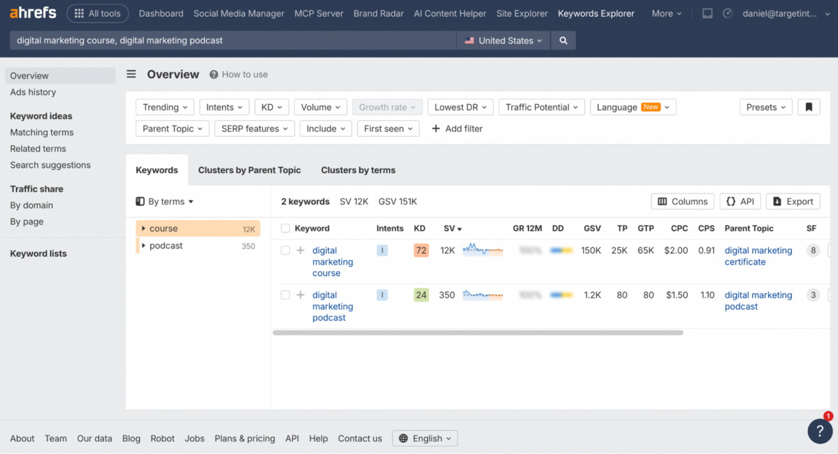
Task: Open the Traffic Potential filter dropdown
Action: 542,107
